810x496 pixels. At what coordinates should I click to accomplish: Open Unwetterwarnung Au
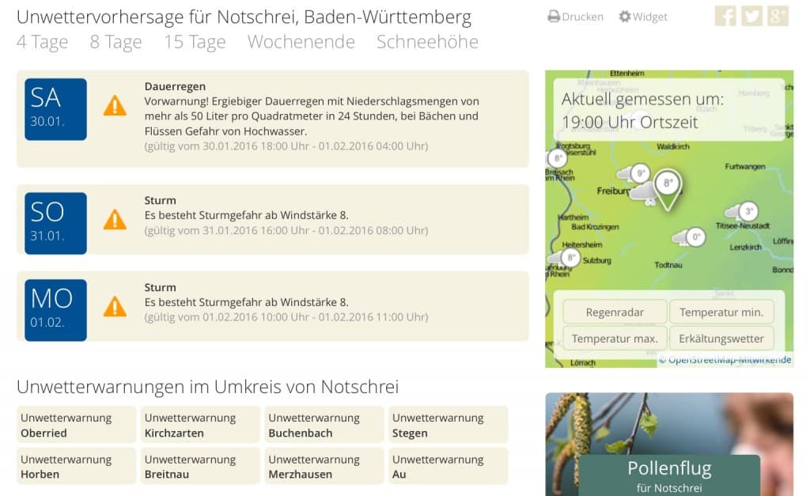click(449, 466)
